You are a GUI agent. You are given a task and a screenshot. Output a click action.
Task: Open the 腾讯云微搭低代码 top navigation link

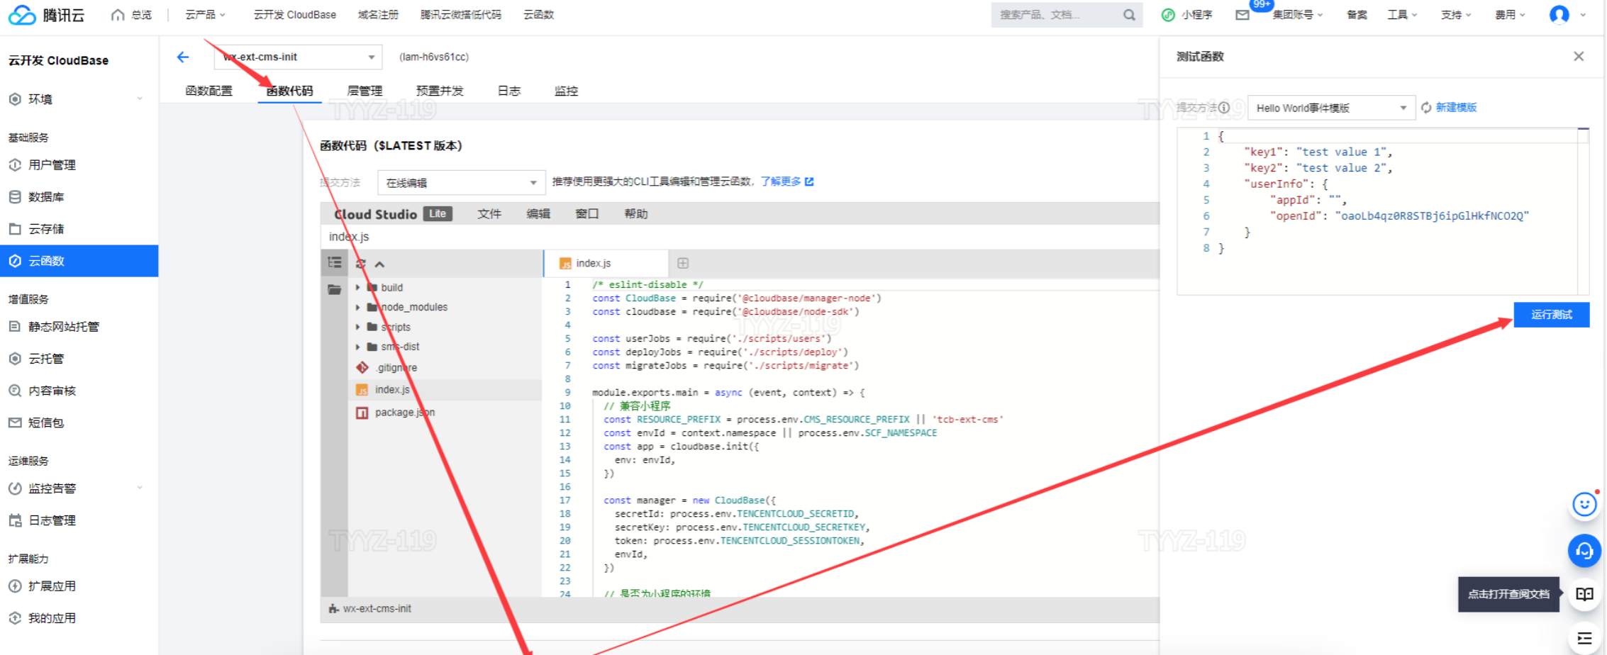point(460,14)
